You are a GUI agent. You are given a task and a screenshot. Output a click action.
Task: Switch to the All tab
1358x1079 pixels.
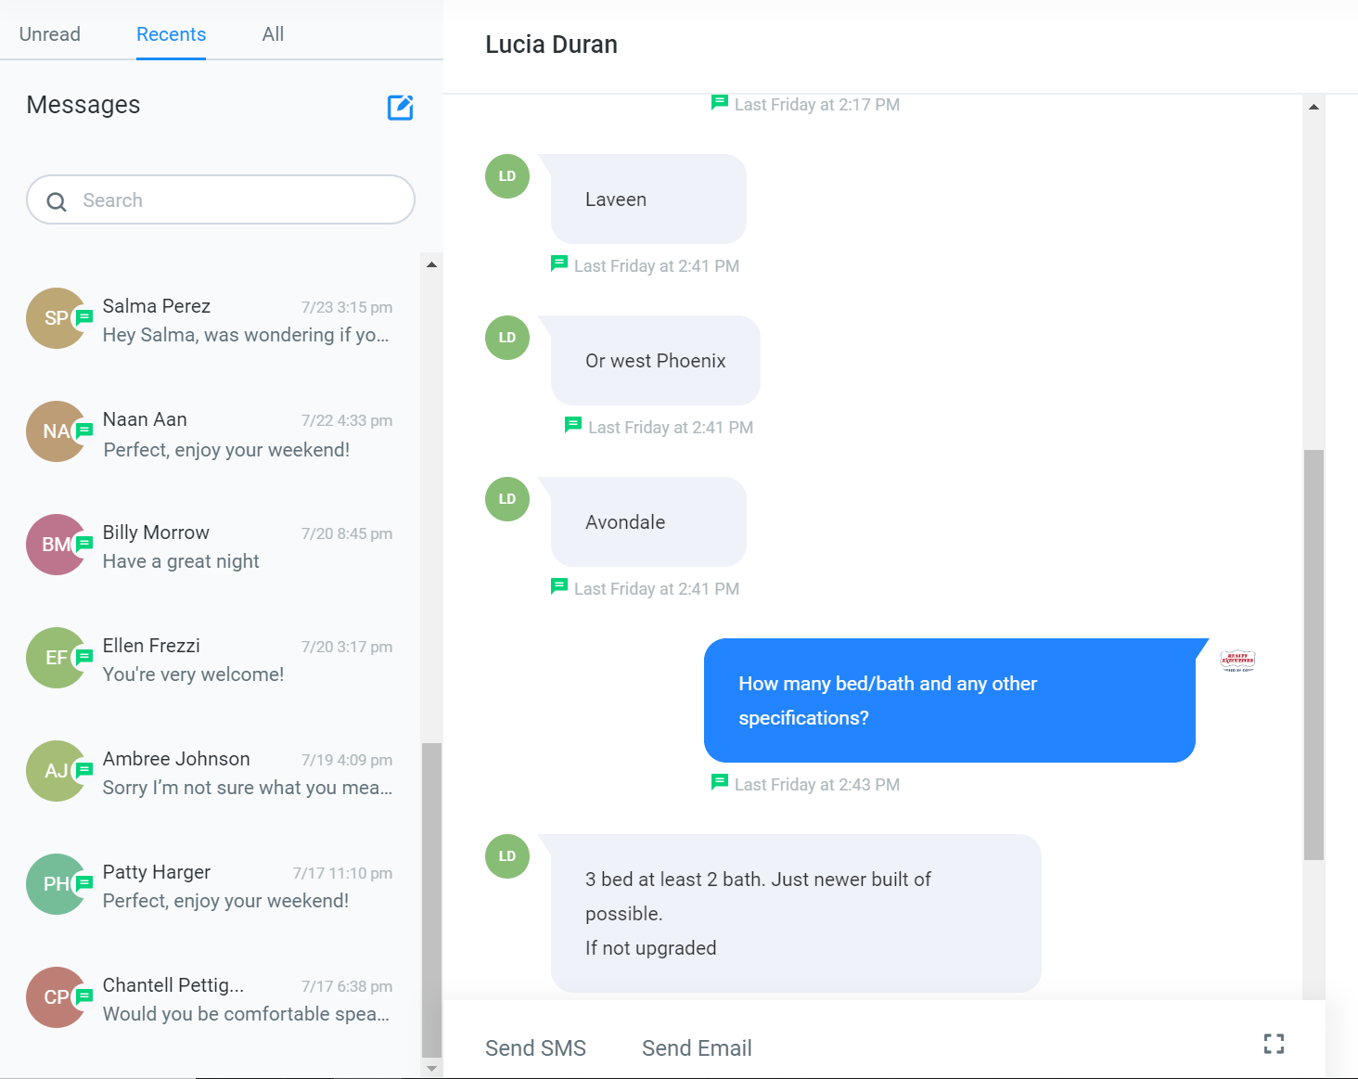(x=273, y=34)
